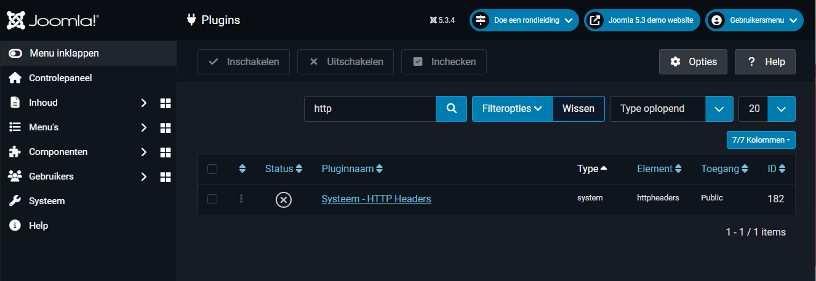Click the Joomla logo in header

(52, 20)
